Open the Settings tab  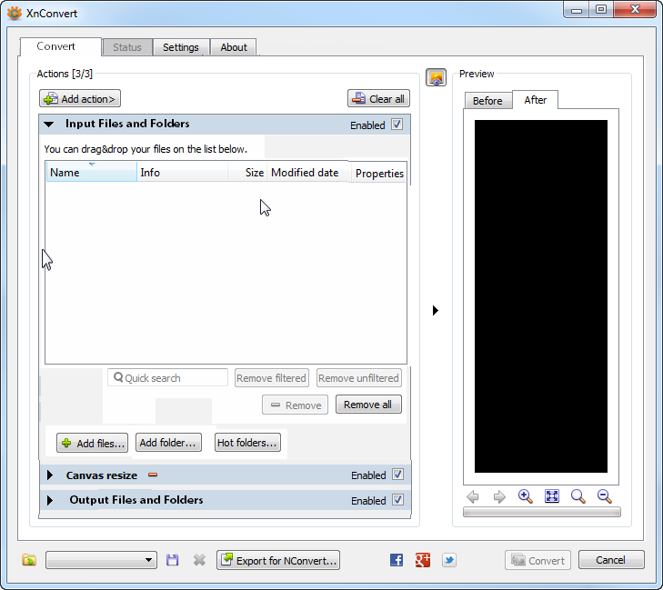[181, 47]
